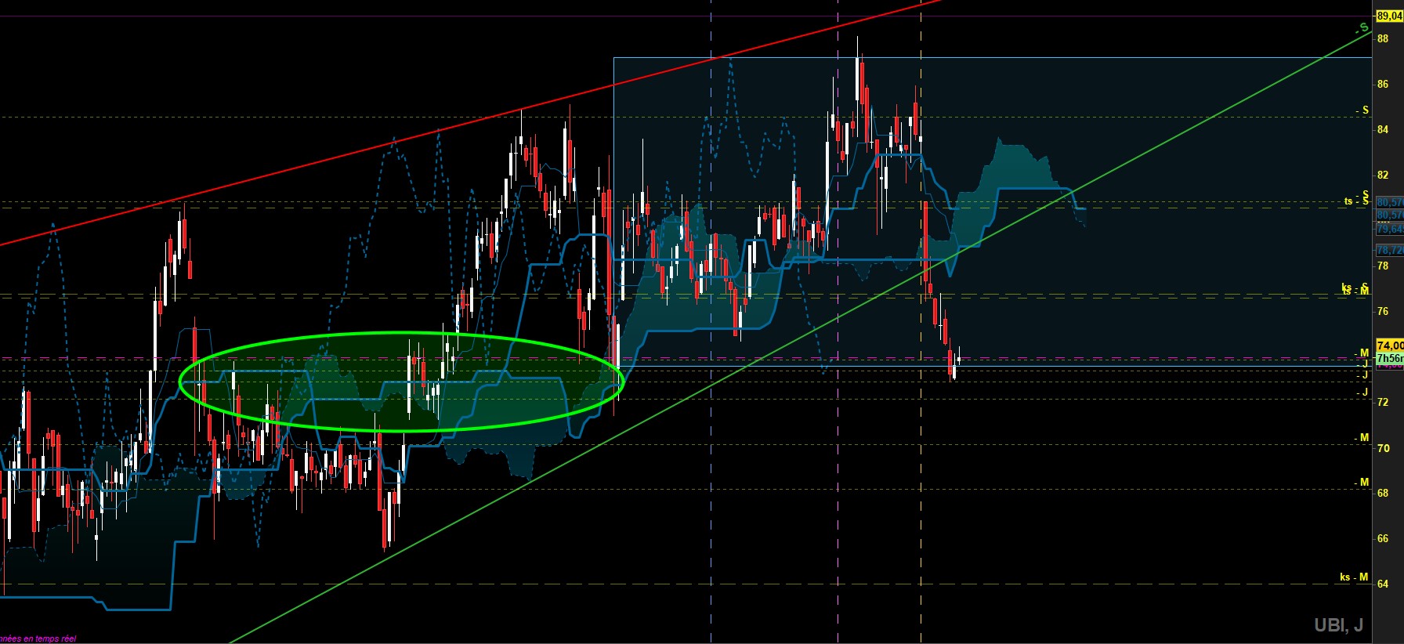Click the UBI, J symbol watermark
This screenshot has height=644, width=1404.
pyautogui.click(x=1338, y=625)
